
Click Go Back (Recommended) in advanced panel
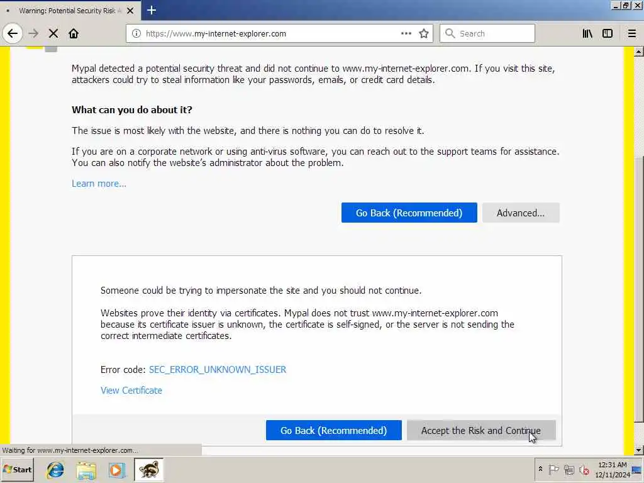click(x=333, y=430)
